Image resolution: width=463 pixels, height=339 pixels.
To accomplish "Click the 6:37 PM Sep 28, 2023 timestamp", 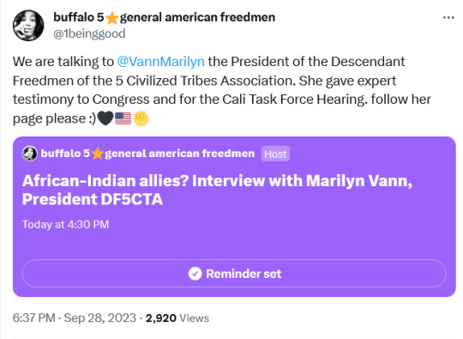I will click(75, 318).
